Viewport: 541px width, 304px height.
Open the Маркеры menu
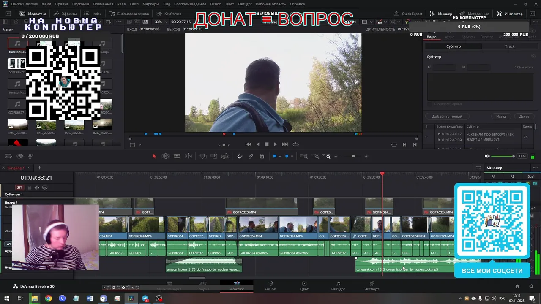[151, 4]
